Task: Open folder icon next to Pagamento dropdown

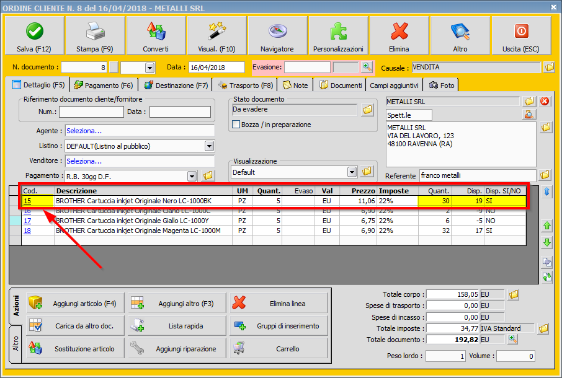Action: click(x=208, y=175)
